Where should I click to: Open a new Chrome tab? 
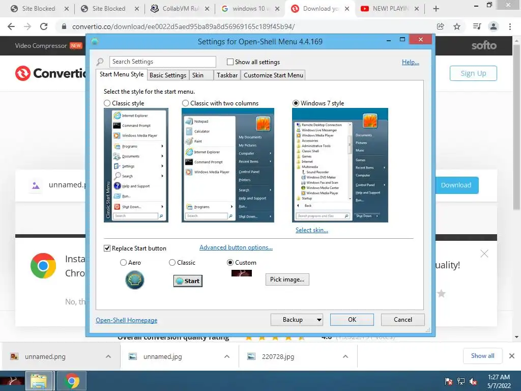436,9
